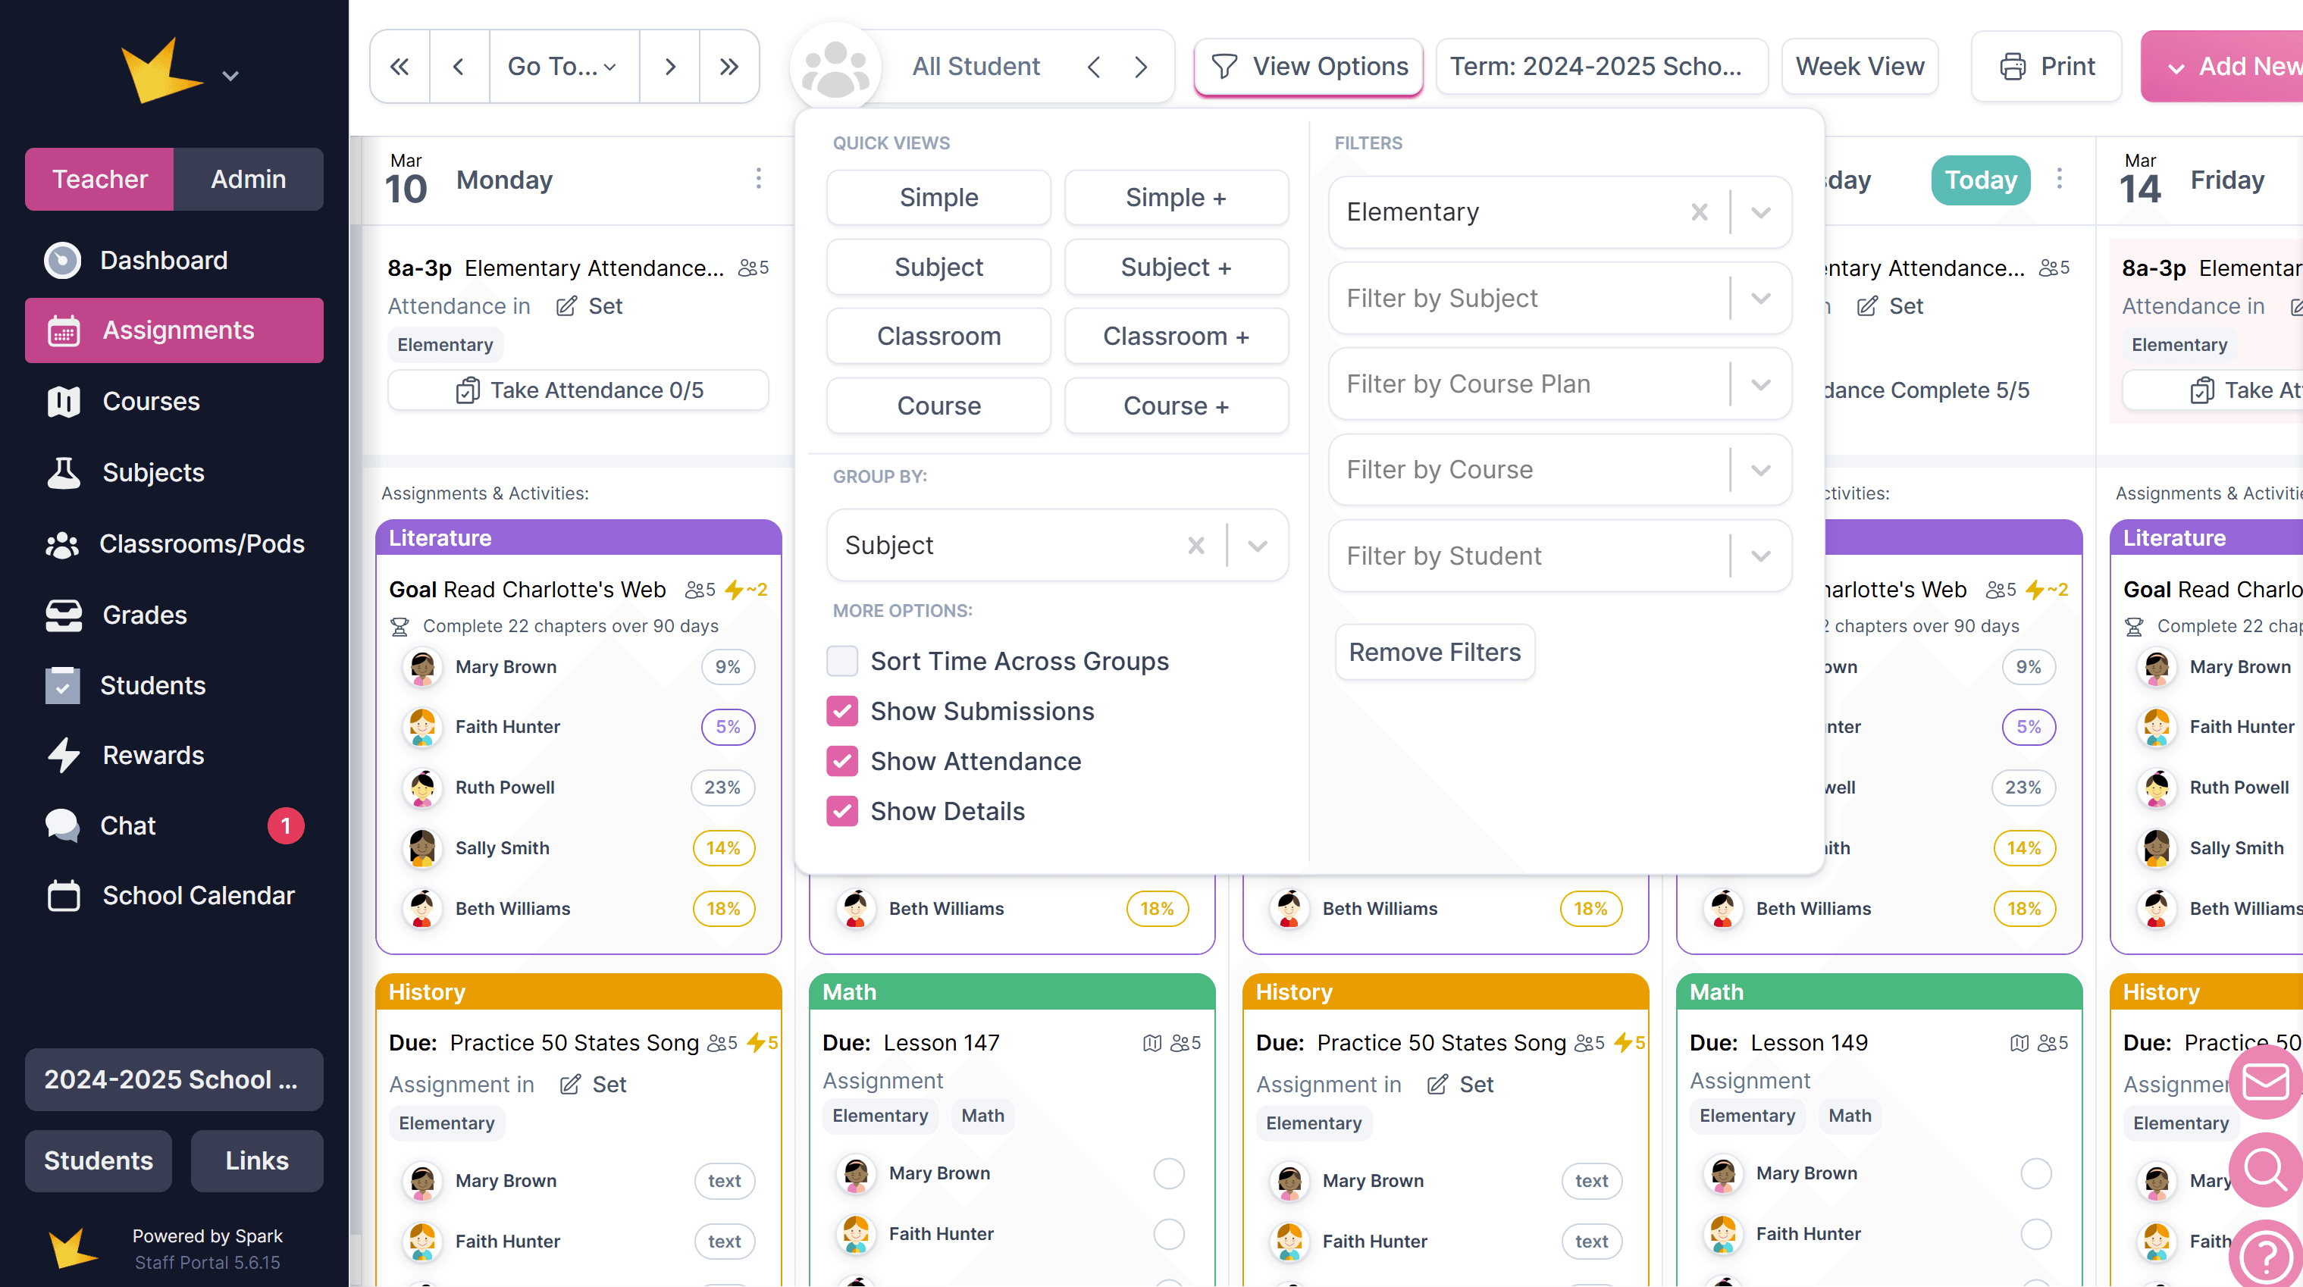Viewport: 2303px width, 1287px height.
Task: Uncheck Show Submissions option
Action: click(x=842, y=710)
